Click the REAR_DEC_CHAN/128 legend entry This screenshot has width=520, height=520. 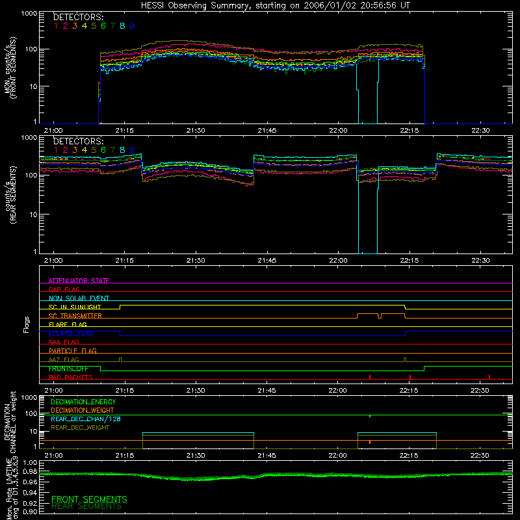86,419
